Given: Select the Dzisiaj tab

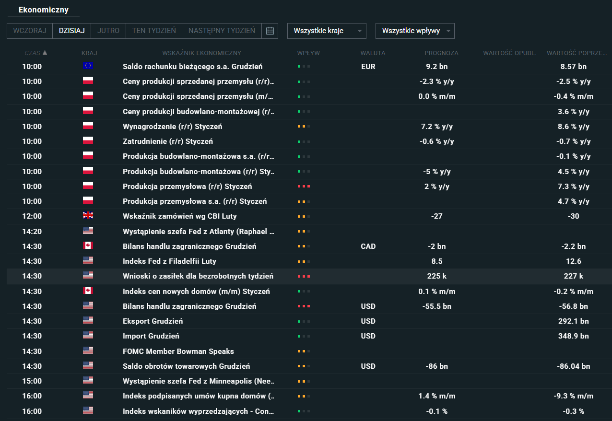Looking at the screenshot, I should (x=71, y=31).
